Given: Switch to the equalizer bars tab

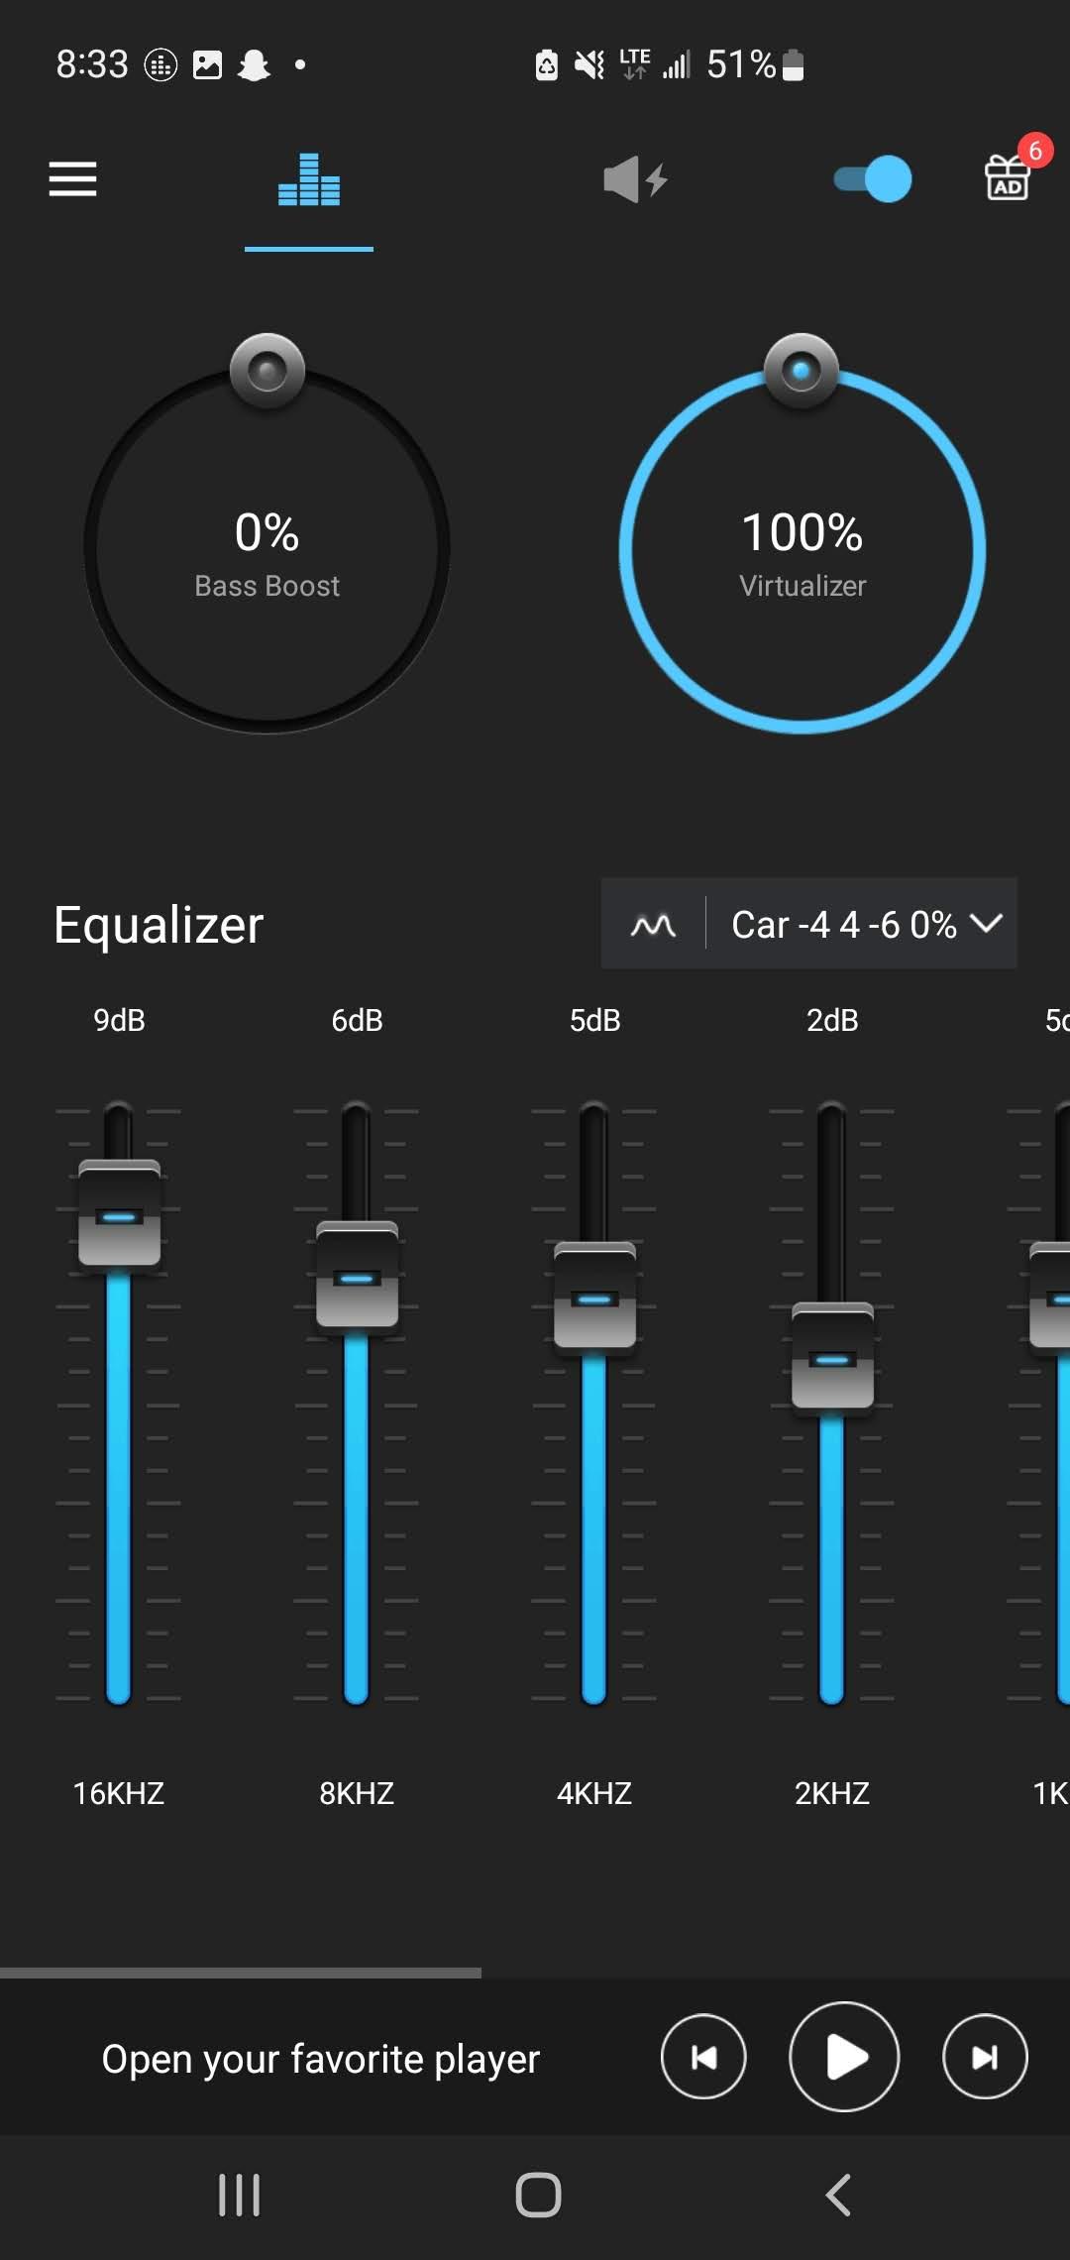Looking at the screenshot, I should point(309,180).
